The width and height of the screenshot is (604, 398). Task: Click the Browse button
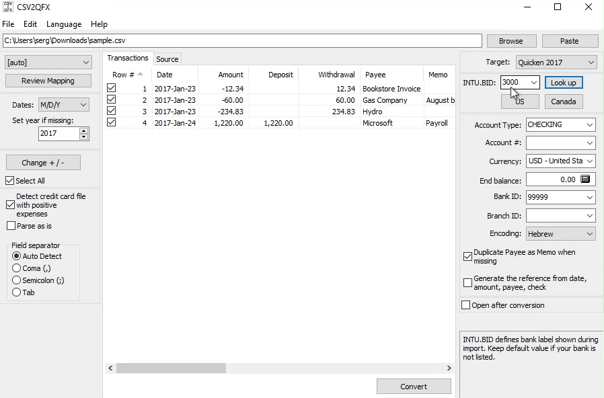(511, 41)
